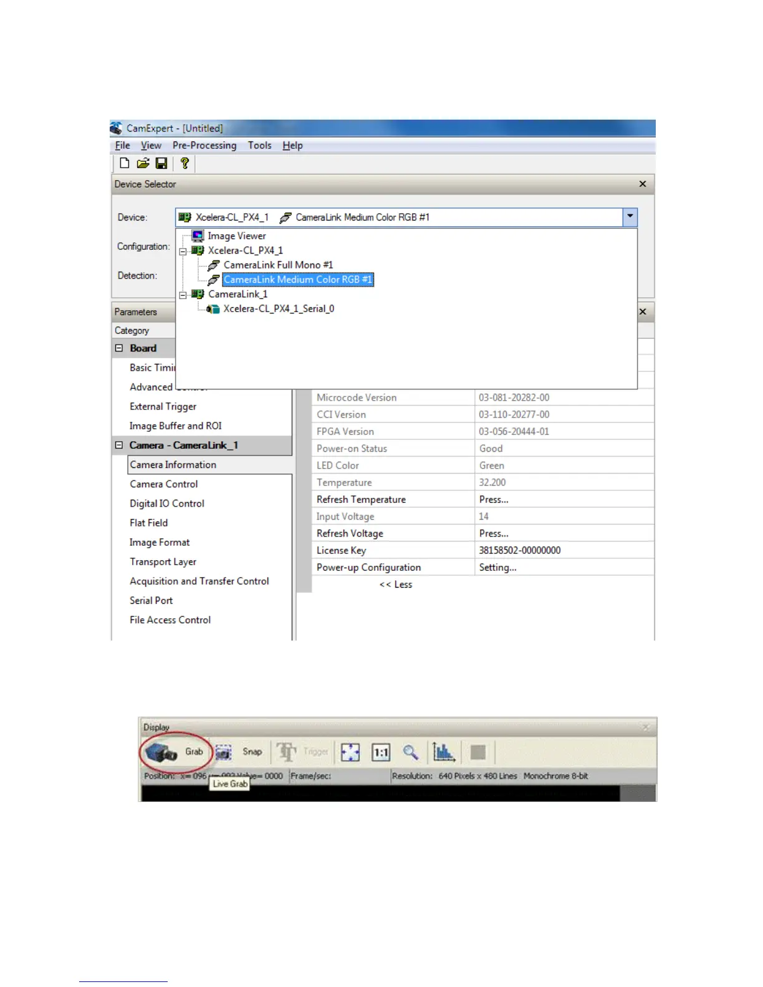Viewport: 763px width, 987px height.
Task: Click the Trigger TT icon
Action: (287, 752)
